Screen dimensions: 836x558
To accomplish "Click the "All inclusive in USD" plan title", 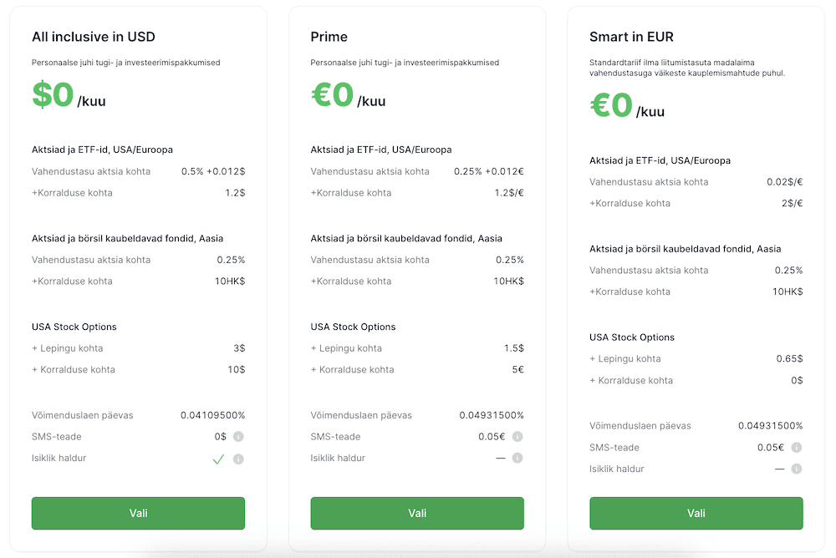I will [93, 37].
